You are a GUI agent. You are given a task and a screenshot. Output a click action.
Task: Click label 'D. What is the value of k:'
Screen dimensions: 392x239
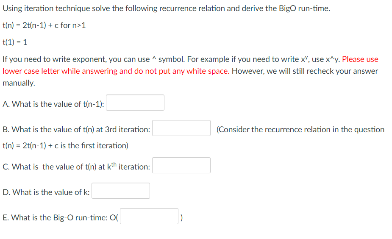[46, 192]
